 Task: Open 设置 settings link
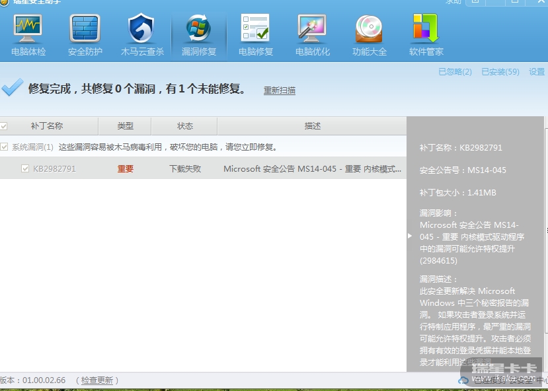[537, 72]
